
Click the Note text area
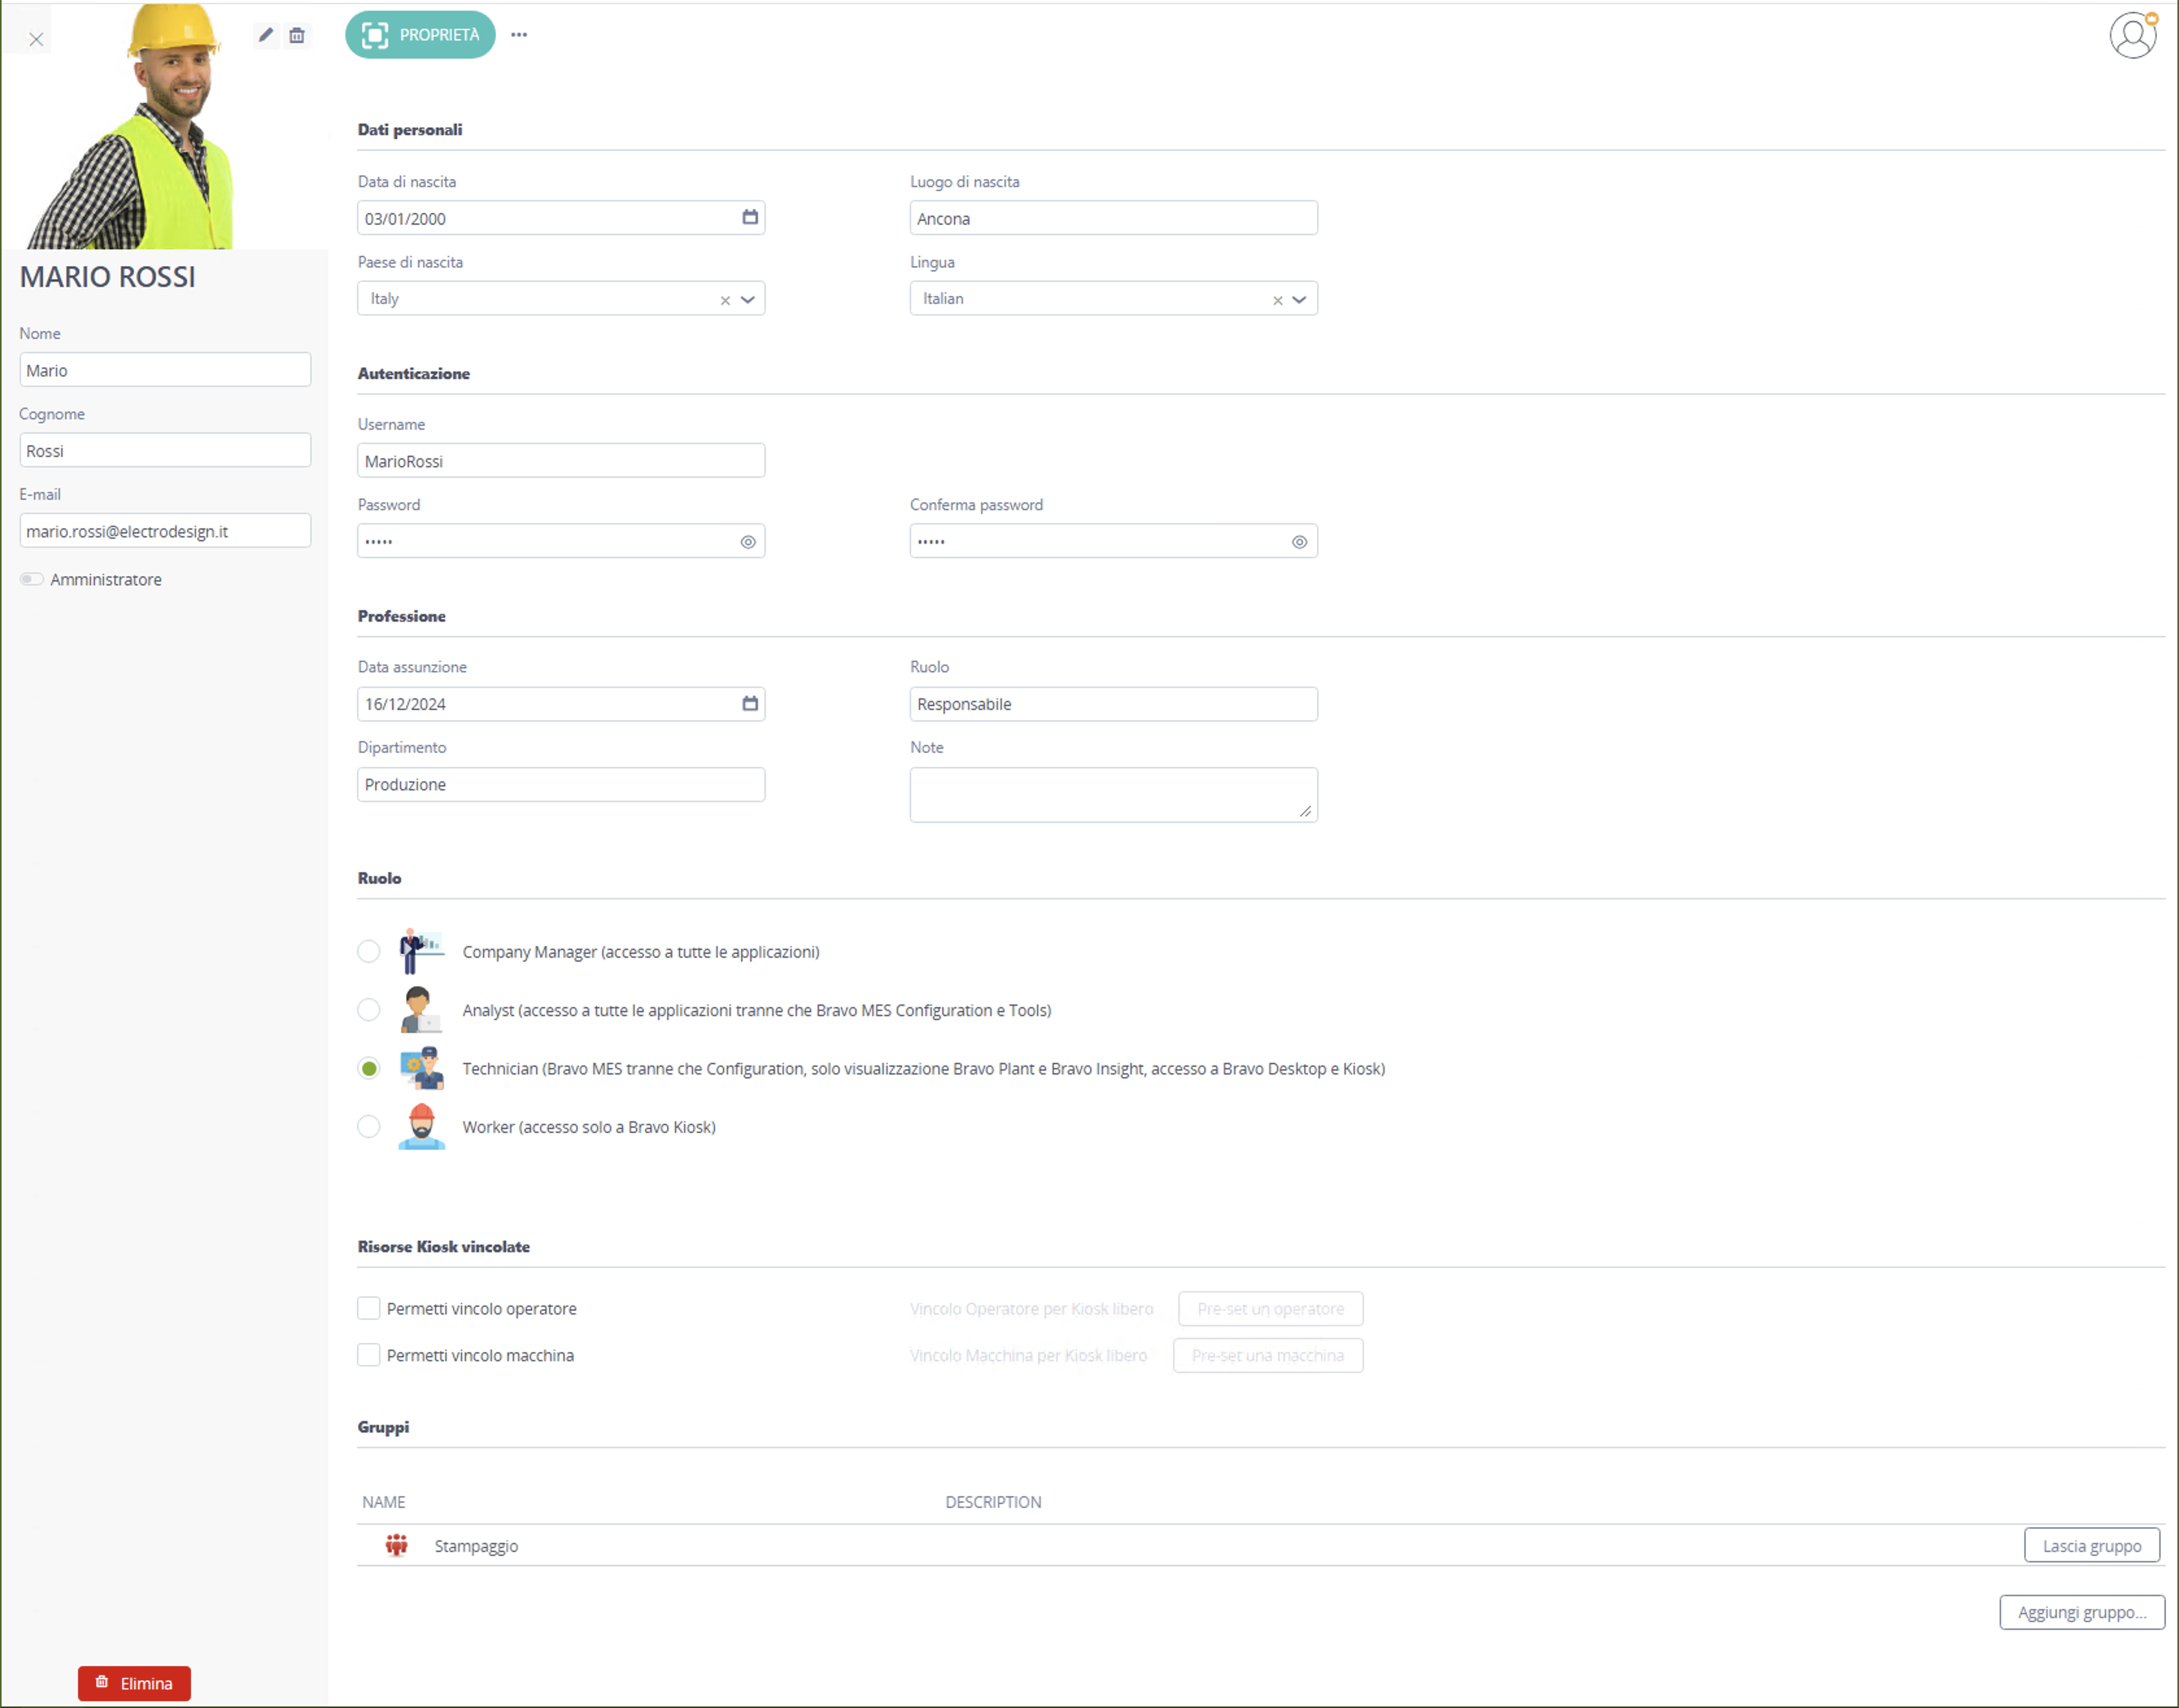[1113, 794]
